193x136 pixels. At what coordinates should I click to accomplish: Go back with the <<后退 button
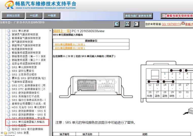tap(34, 16)
